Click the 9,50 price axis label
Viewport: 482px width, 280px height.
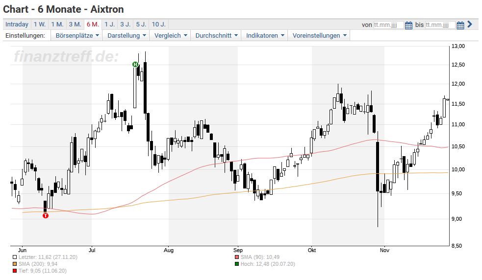457,193
